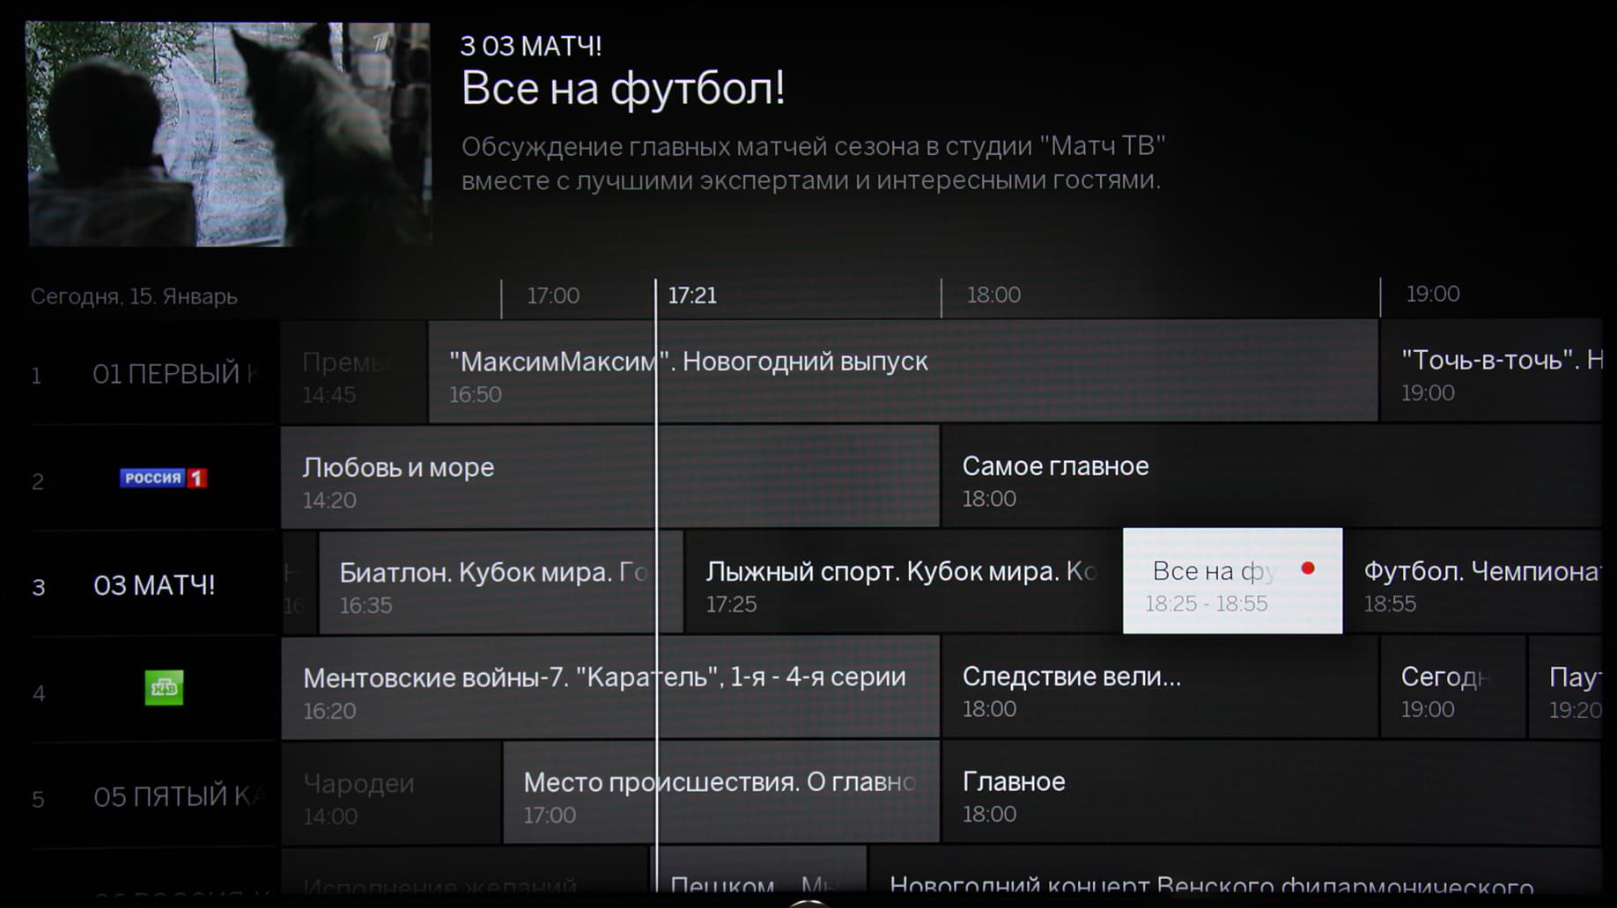Image resolution: width=1617 pixels, height=908 pixels.
Task: Jump to the 18:00 time marker
Action: (x=993, y=295)
